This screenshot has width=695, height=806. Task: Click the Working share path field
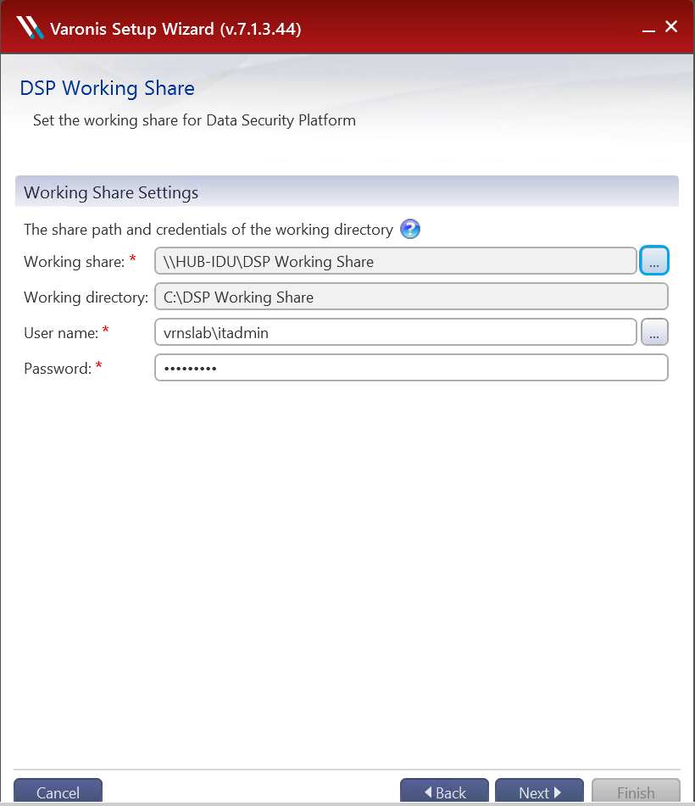(395, 261)
